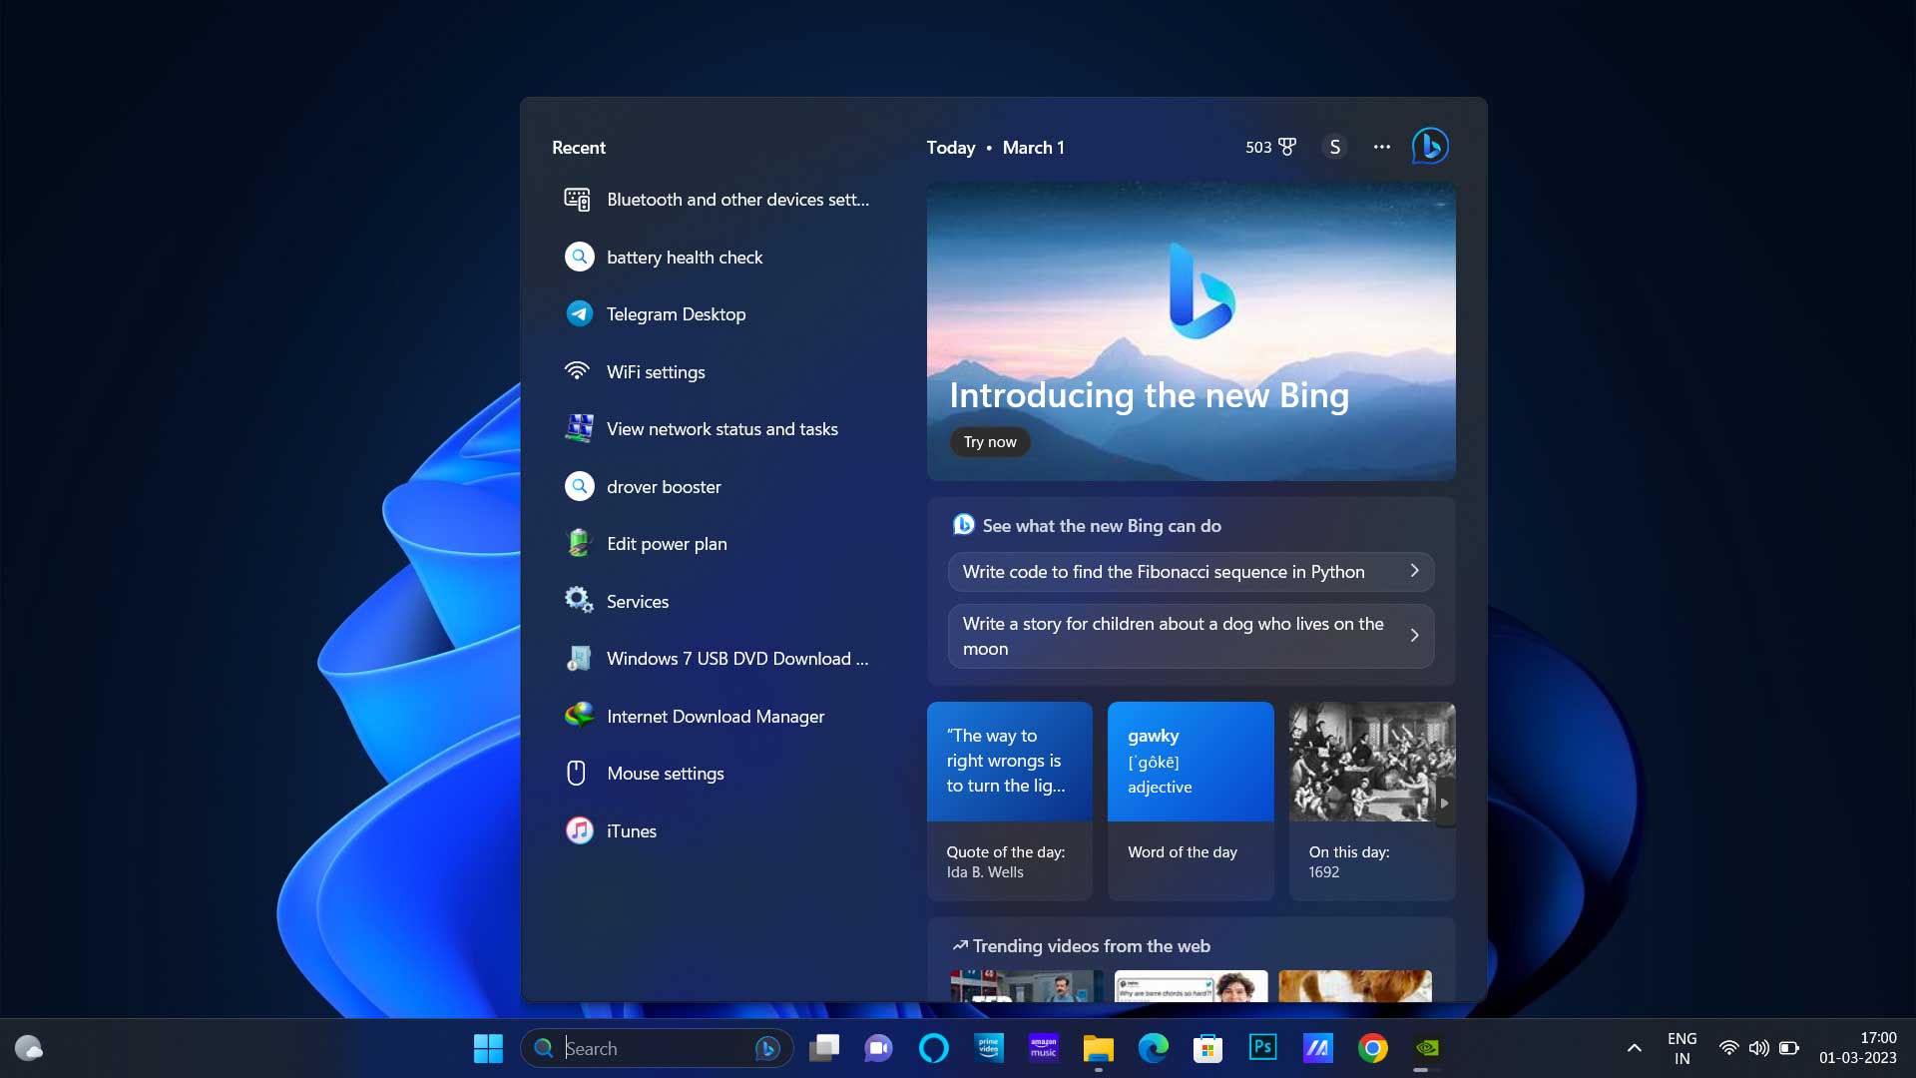
Task: Click next arrow on daily cards carousel
Action: 1444,804
